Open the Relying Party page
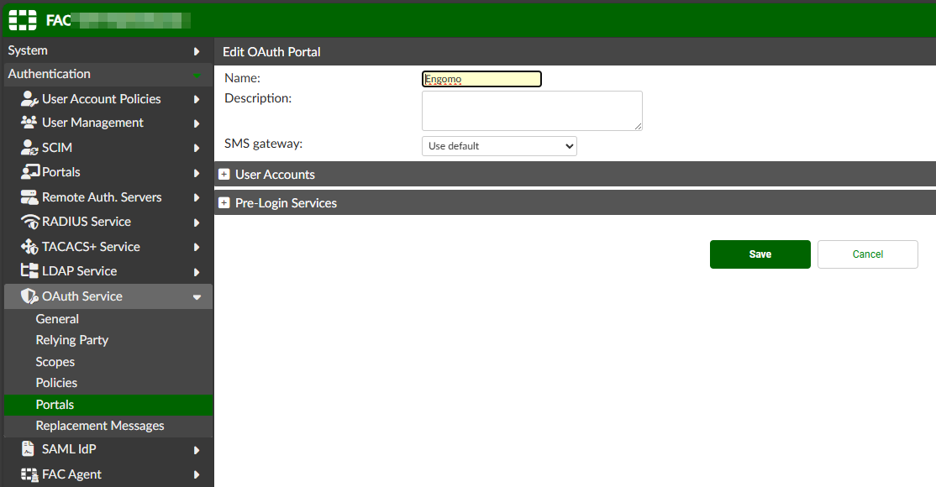Viewport: 936px width, 487px height. tap(71, 340)
